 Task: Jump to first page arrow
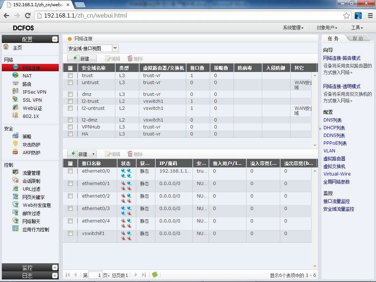(x=68, y=275)
